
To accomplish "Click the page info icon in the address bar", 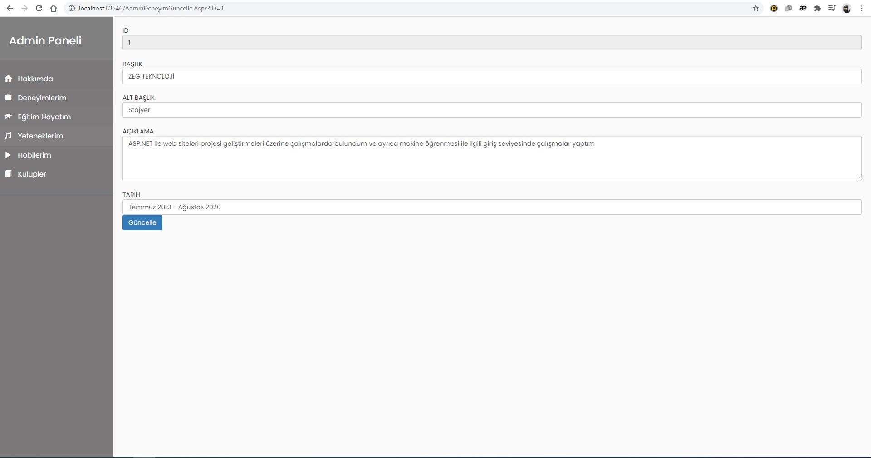I will [x=71, y=8].
